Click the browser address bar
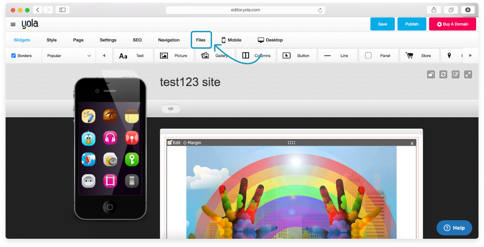Viewport: 484px width, 247px height. [x=245, y=10]
